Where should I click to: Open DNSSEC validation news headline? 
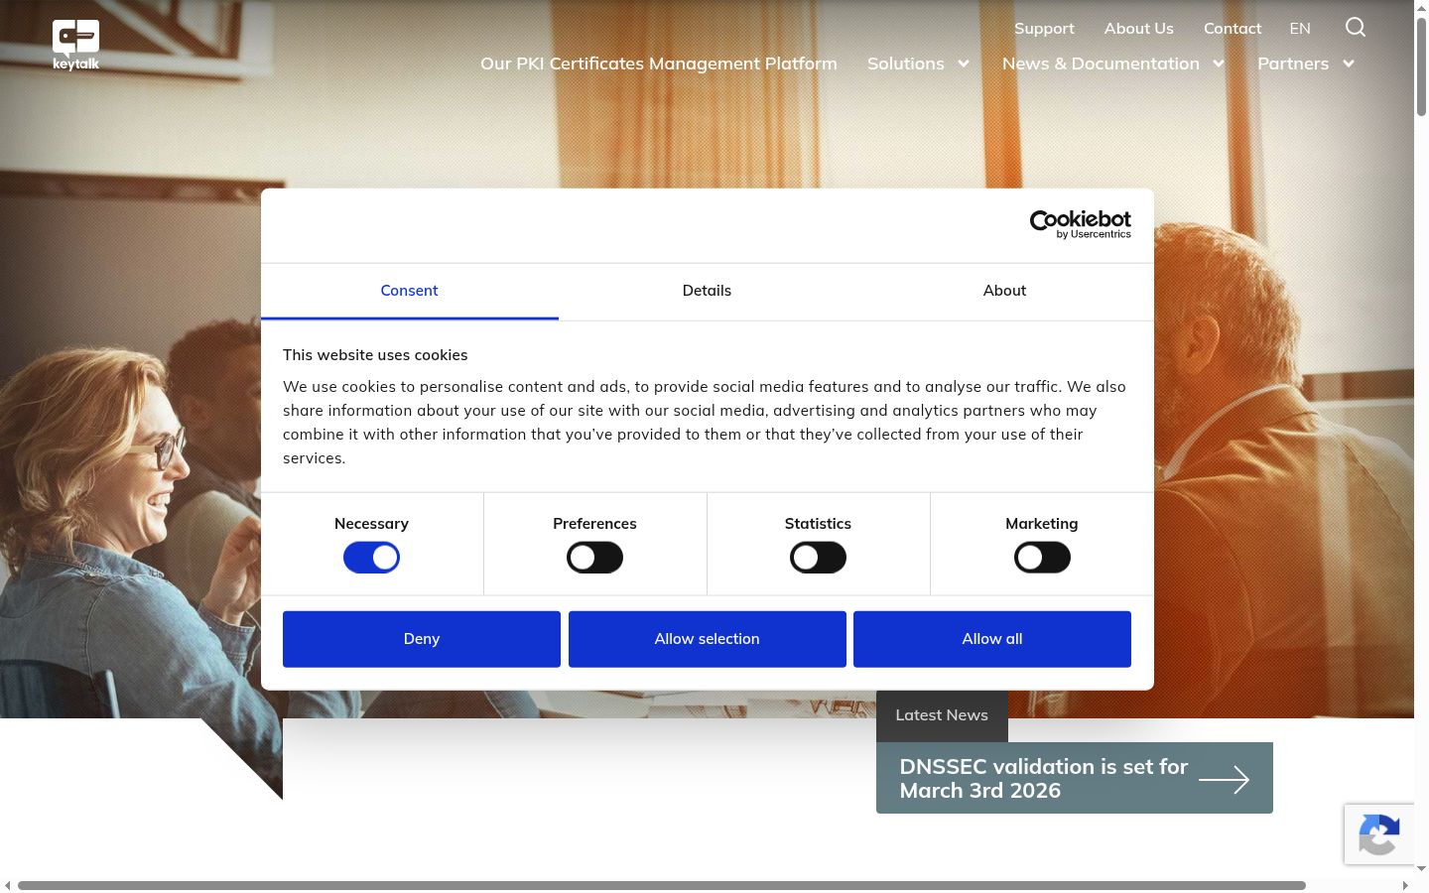[x=1044, y=779]
